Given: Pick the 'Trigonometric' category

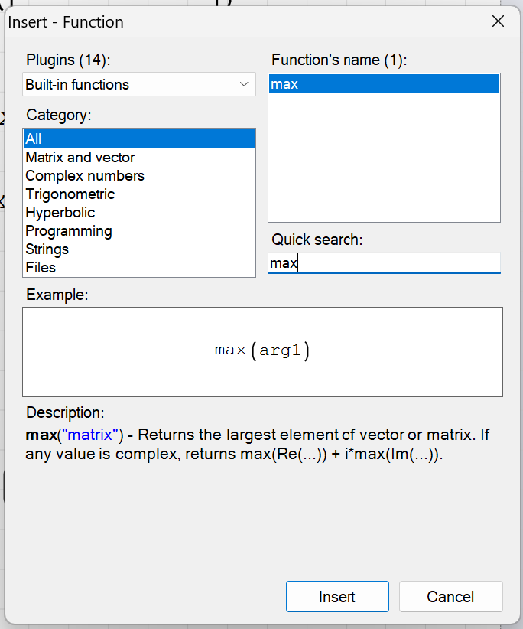Looking at the screenshot, I should click(x=70, y=194).
